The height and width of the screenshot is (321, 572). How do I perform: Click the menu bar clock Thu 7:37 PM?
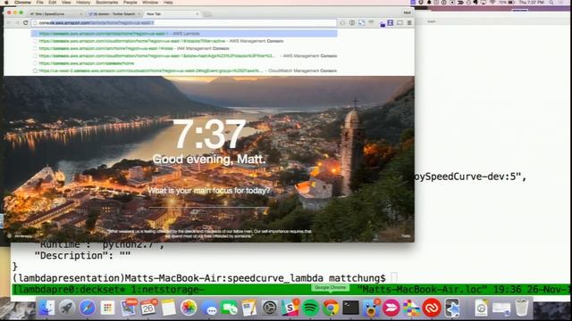point(531,2)
